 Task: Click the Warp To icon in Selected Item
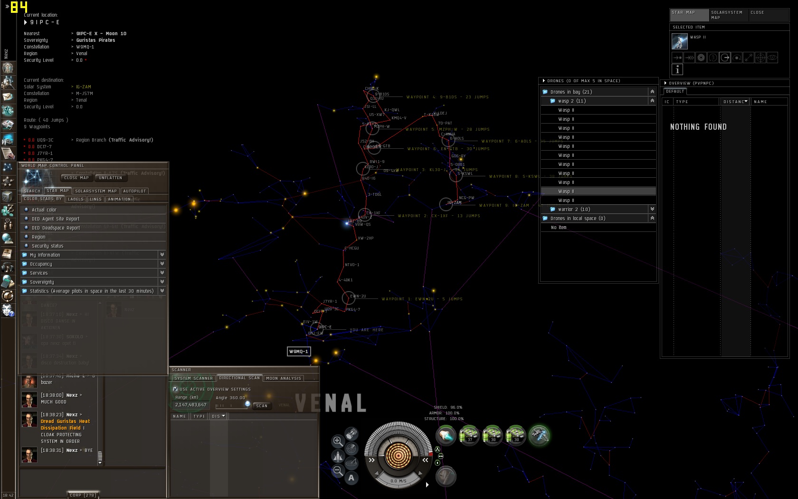(689, 58)
